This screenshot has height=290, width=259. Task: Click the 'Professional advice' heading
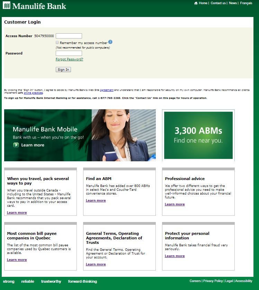[x=185, y=179]
